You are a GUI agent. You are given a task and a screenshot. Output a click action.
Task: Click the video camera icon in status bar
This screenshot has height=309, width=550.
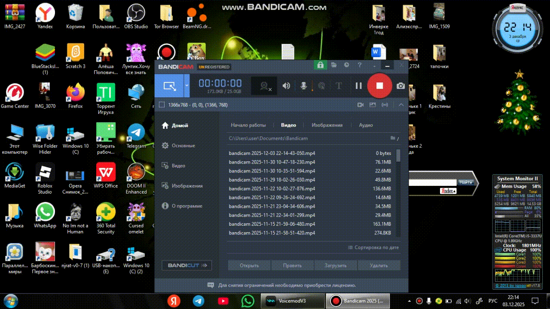click(361, 105)
